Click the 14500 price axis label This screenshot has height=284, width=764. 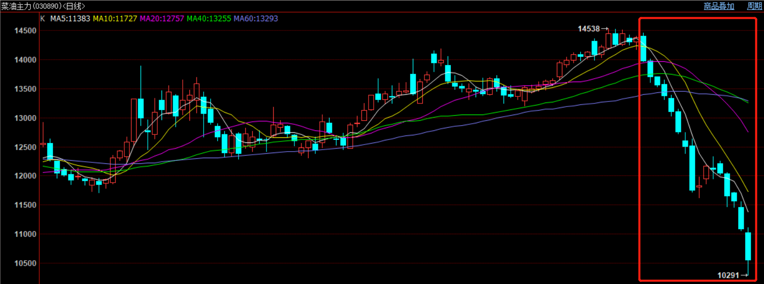25,30
